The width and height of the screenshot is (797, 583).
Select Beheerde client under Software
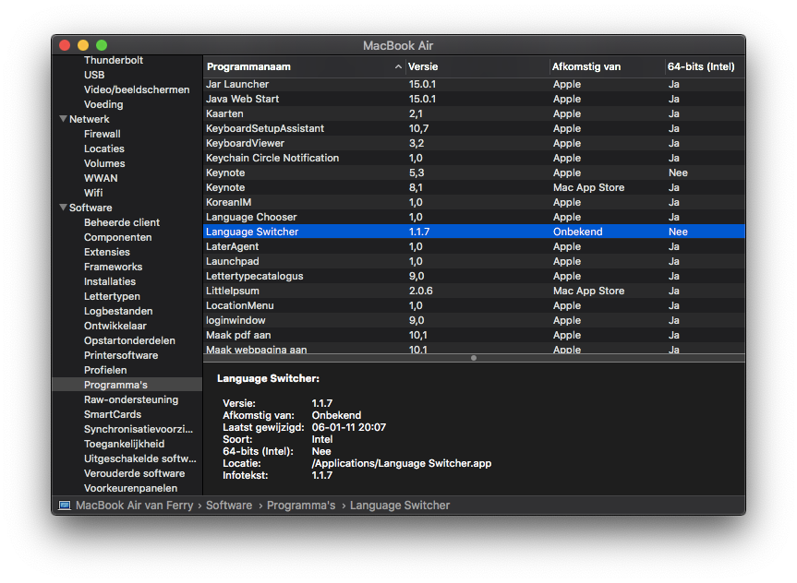[x=122, y=222]
